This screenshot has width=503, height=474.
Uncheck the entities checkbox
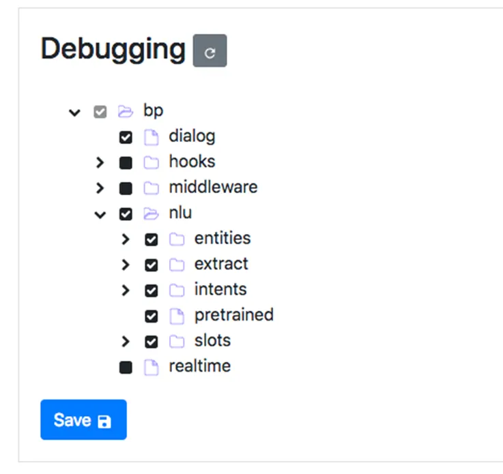151,239
